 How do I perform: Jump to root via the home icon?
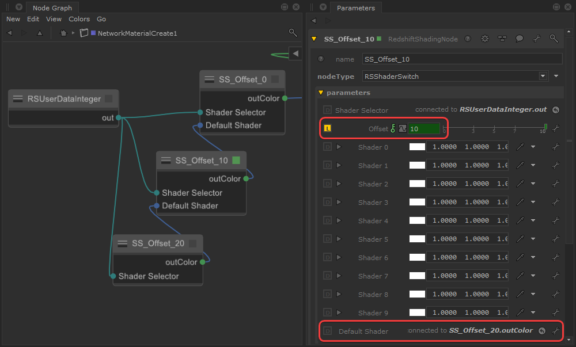63,33
